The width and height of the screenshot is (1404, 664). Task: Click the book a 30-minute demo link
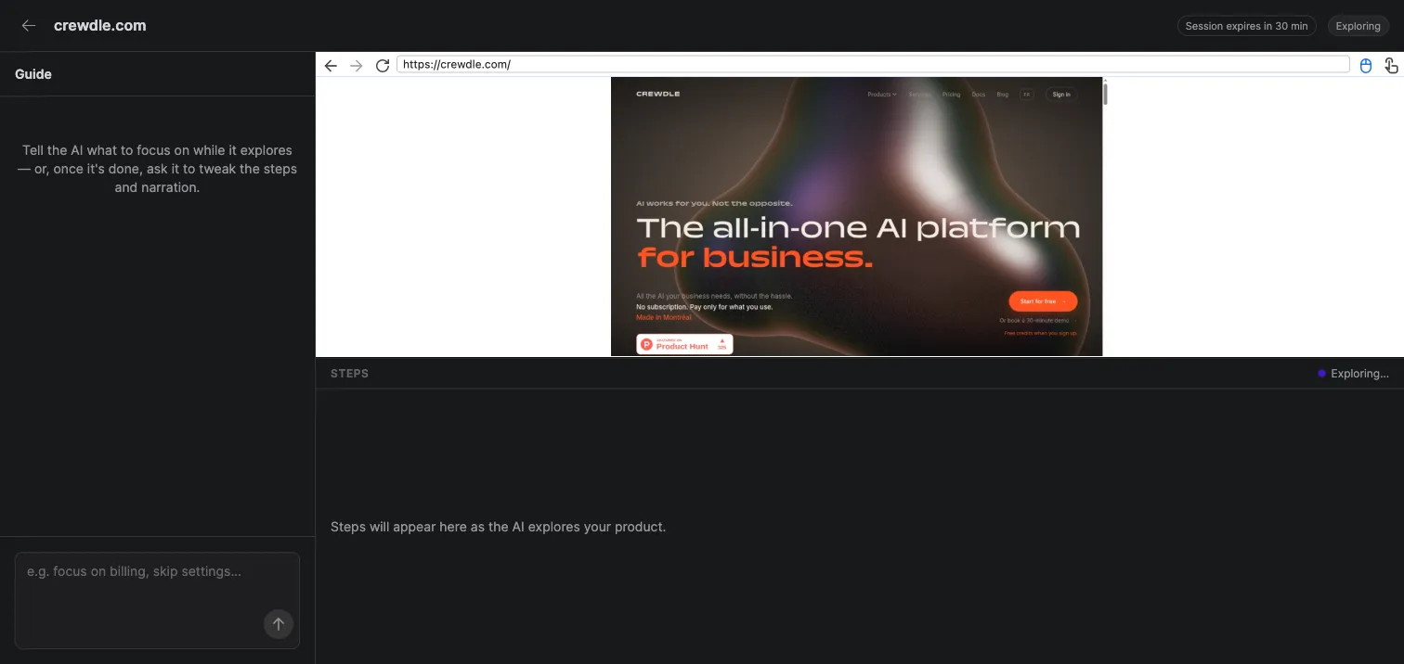(1038, 321)
